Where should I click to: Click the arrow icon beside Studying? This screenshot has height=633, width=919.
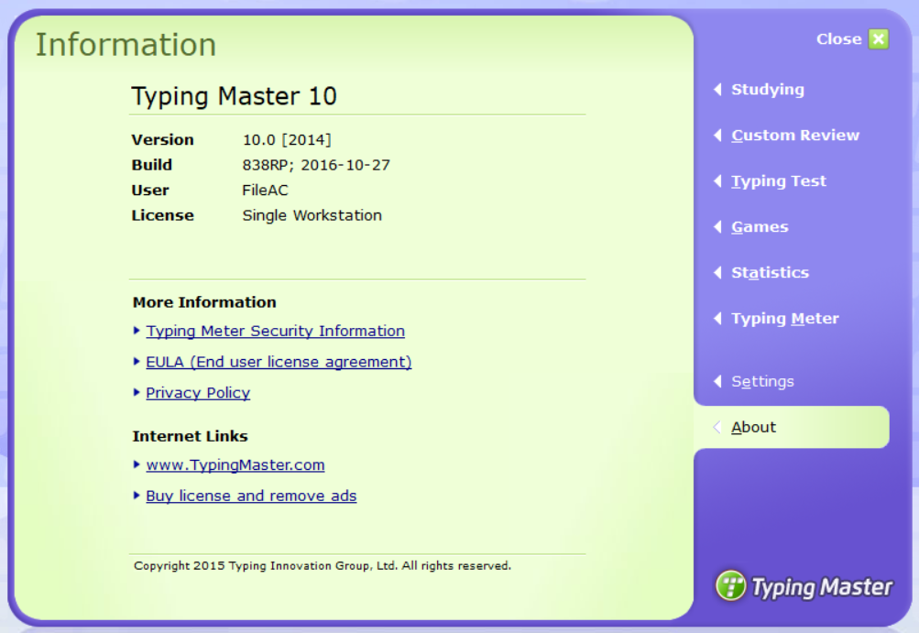[717, 89]
